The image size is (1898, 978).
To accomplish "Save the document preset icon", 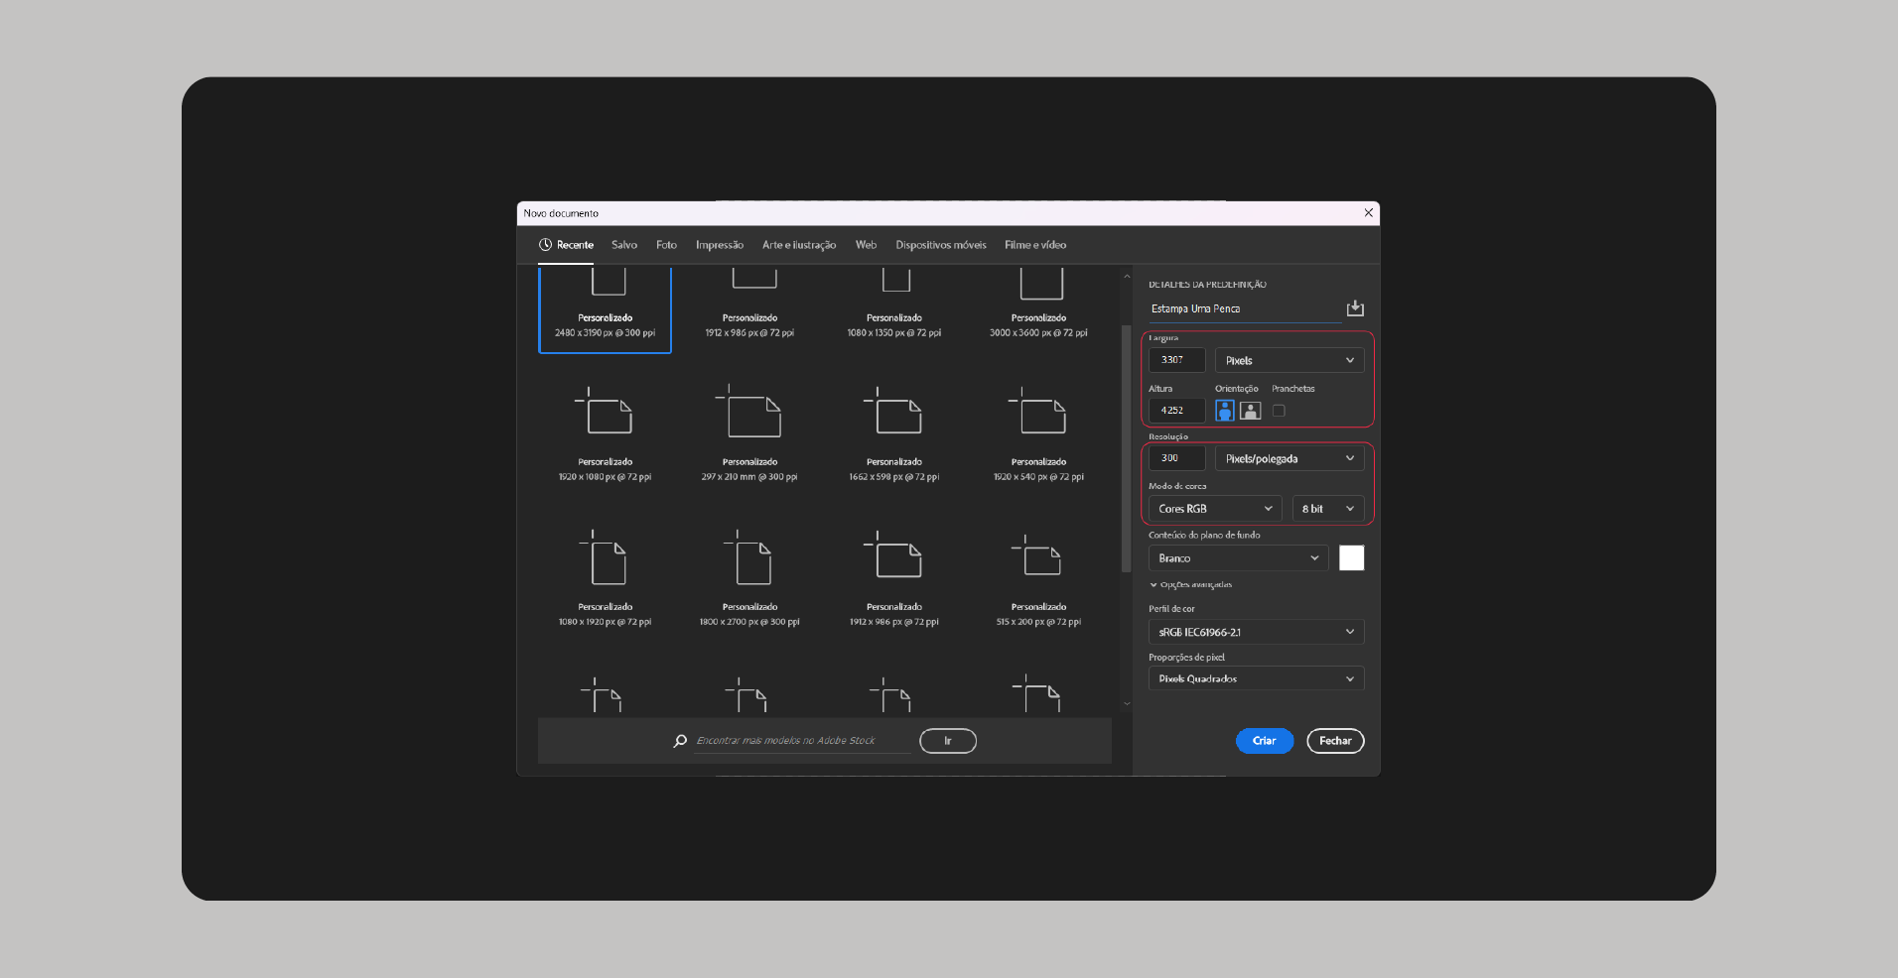I will tap(1355, 308).
